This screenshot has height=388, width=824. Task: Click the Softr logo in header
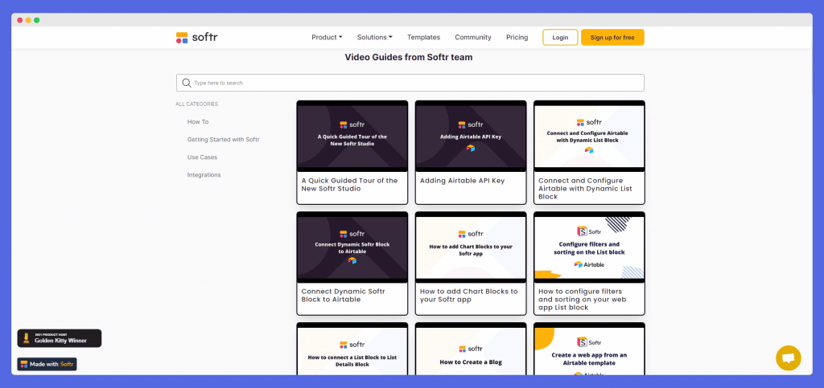[196, 37]
